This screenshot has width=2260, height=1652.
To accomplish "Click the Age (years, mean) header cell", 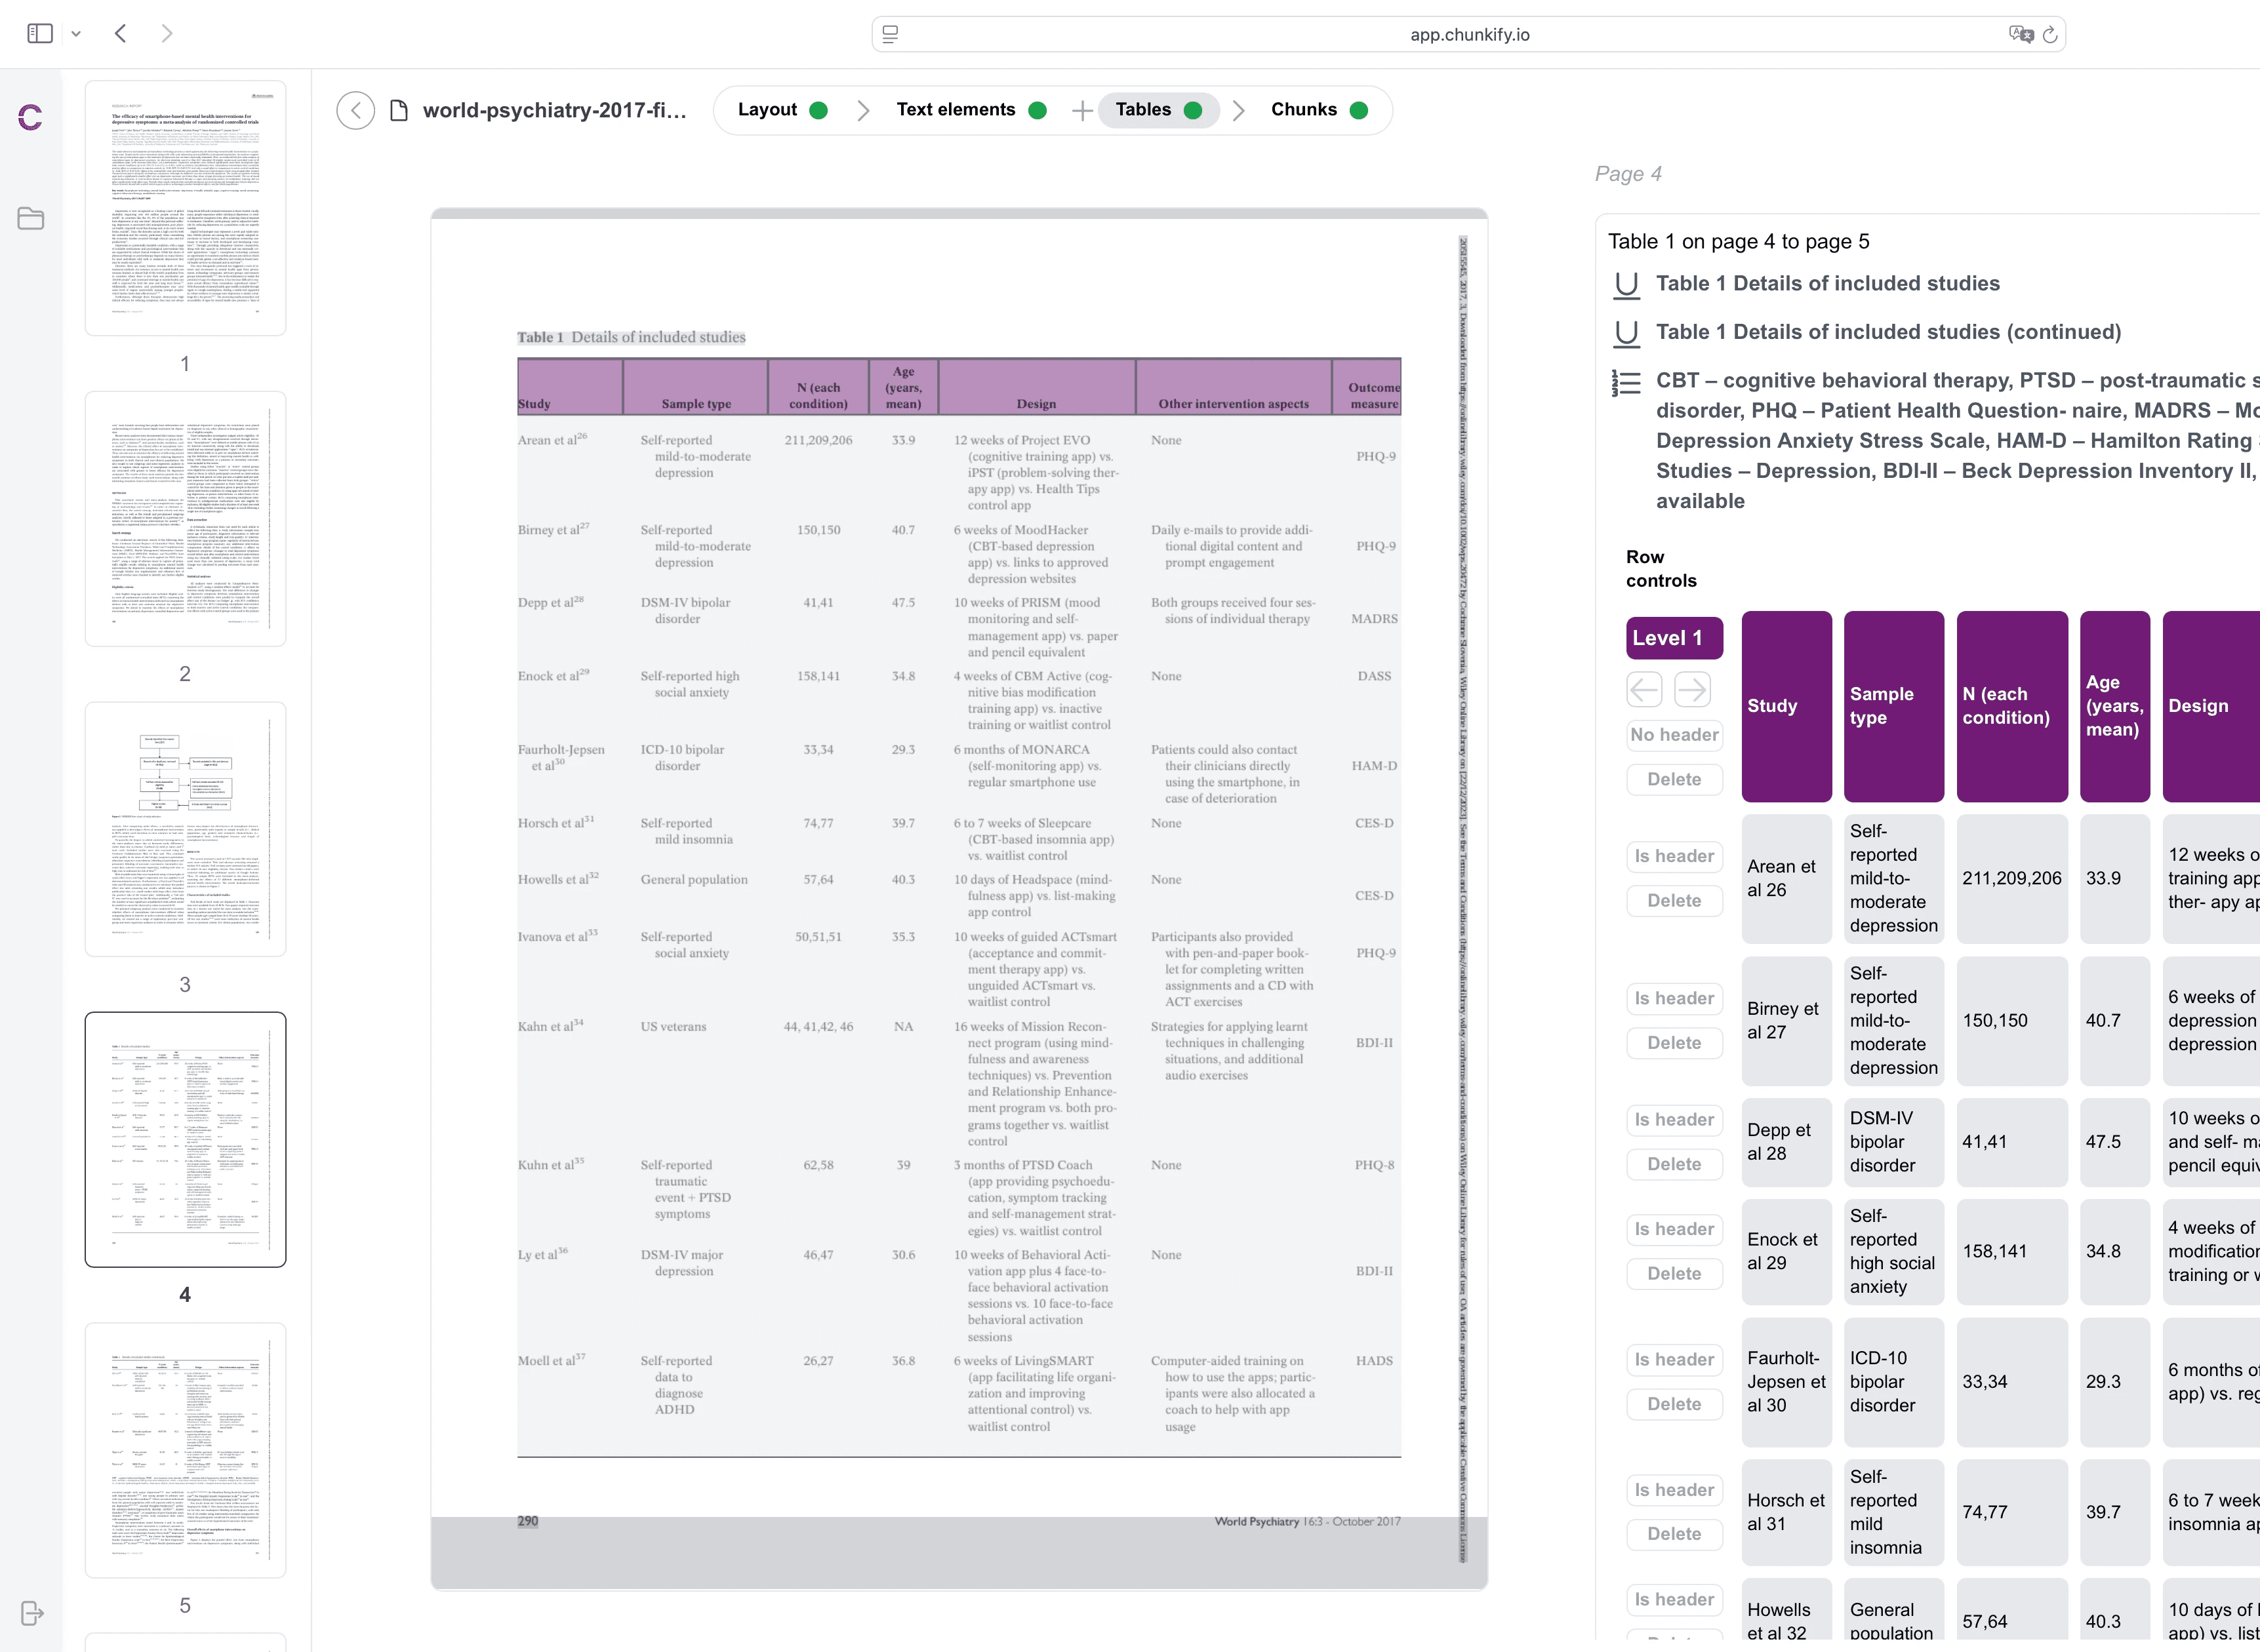I will coord(2114,706).
